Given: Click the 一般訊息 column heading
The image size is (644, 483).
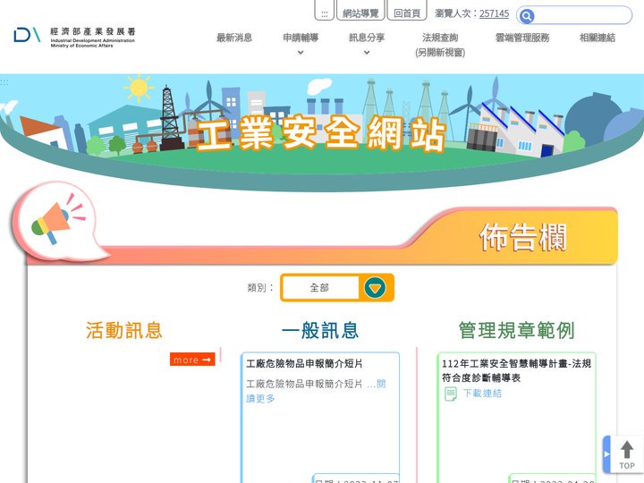Looking at the screenshot, I should tap(320, 330).
